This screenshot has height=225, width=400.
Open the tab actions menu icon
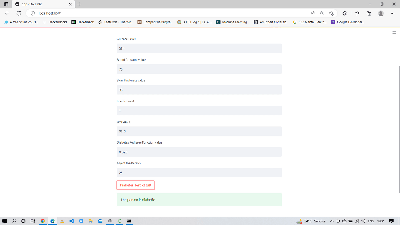(x=6, y=4)
